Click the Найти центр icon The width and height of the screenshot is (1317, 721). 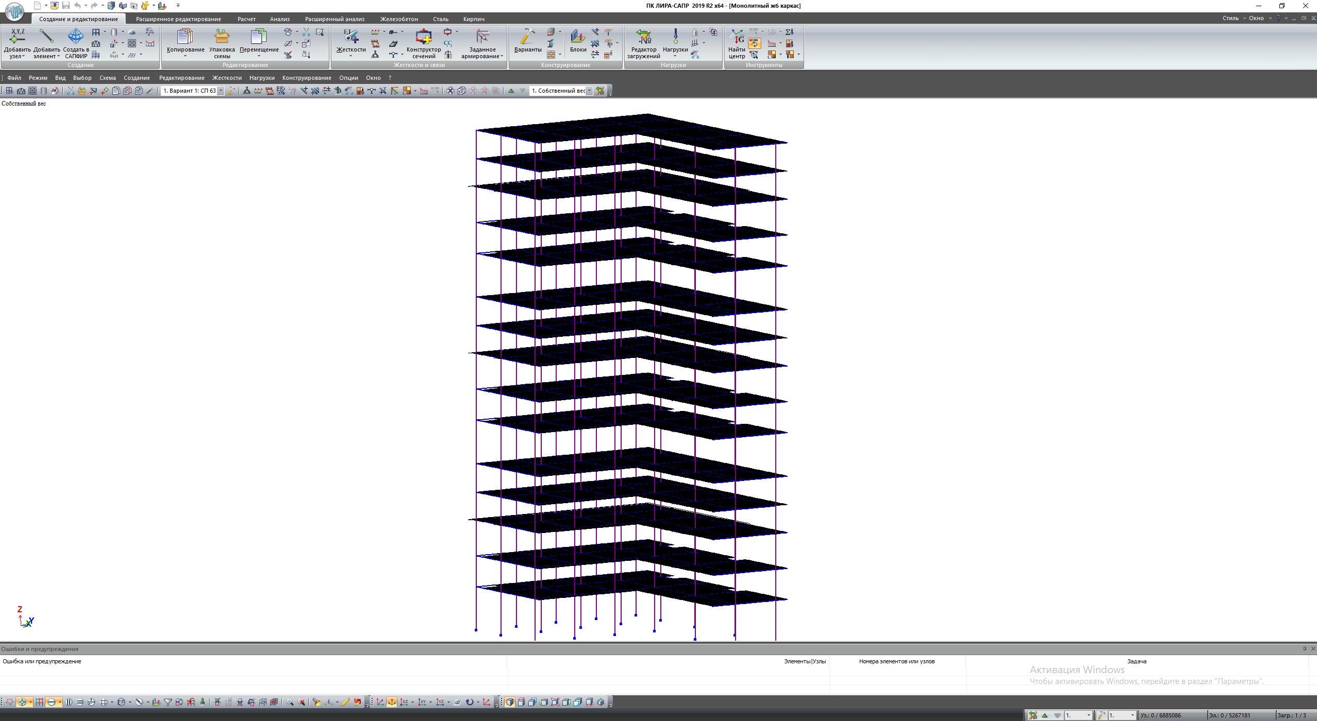[x=737, y=37]
